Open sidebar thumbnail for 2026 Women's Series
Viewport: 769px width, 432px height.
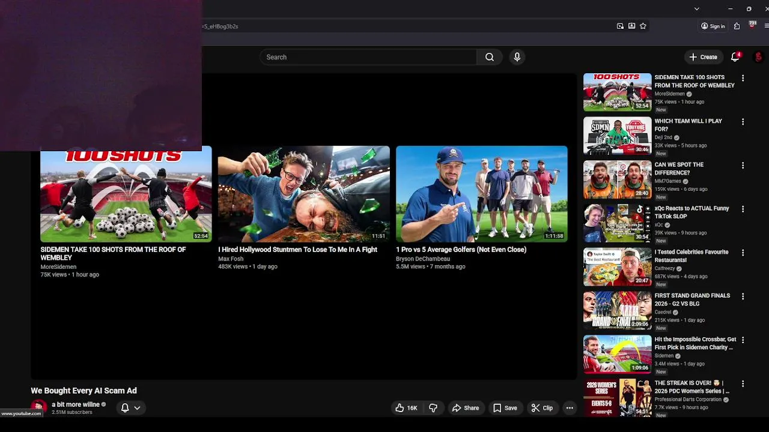click(x=617, y=398)
